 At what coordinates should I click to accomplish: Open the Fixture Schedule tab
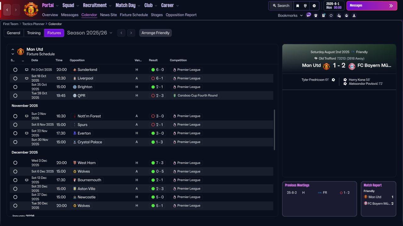[134, 15]
